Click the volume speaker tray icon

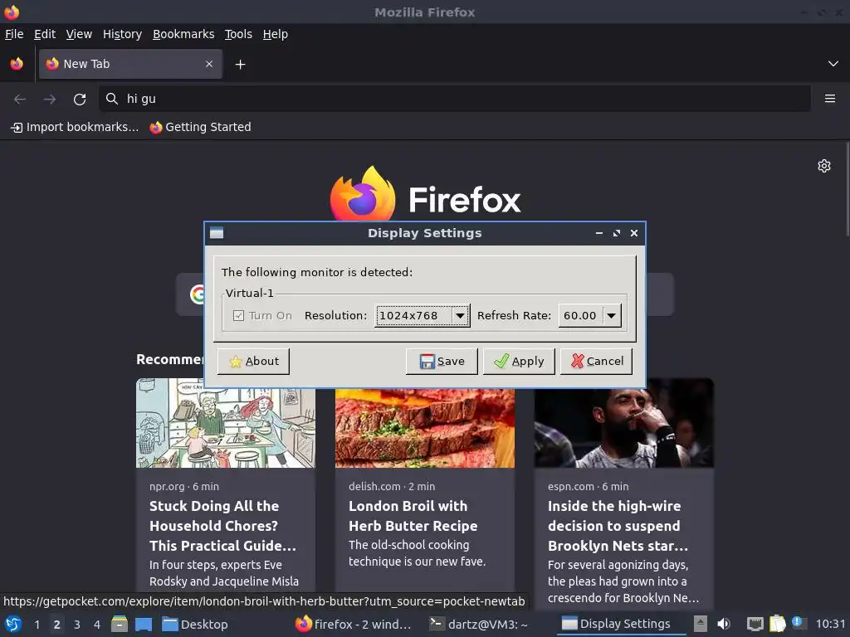(x=724, y=624)
